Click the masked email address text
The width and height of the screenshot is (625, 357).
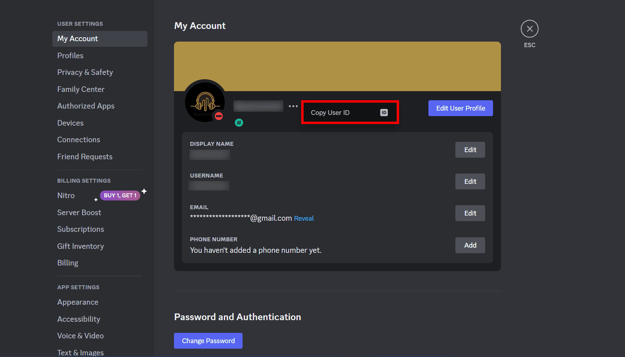pyautogui.click(x=241, y=218)
